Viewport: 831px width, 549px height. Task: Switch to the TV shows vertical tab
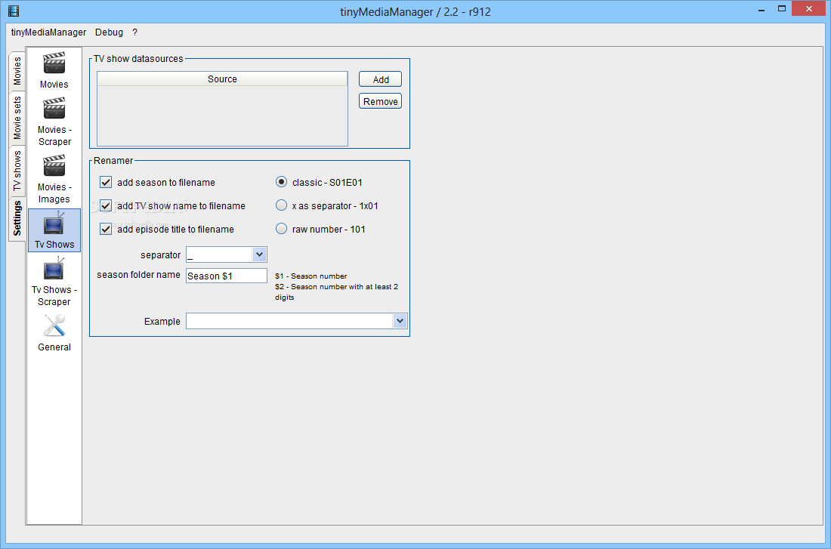[17, 171]
